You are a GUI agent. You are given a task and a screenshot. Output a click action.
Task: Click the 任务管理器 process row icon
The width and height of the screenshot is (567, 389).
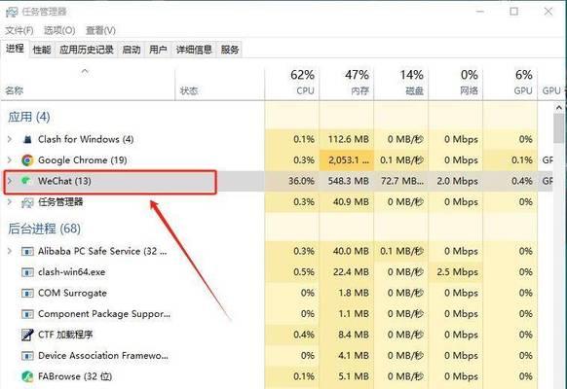tap(27, 202)
